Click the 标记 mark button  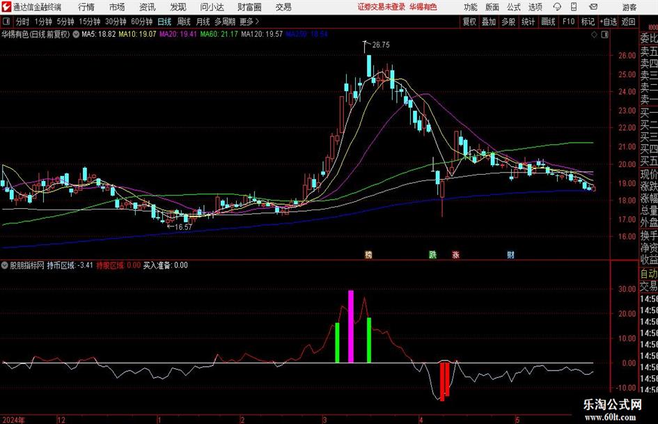point(588,22)
